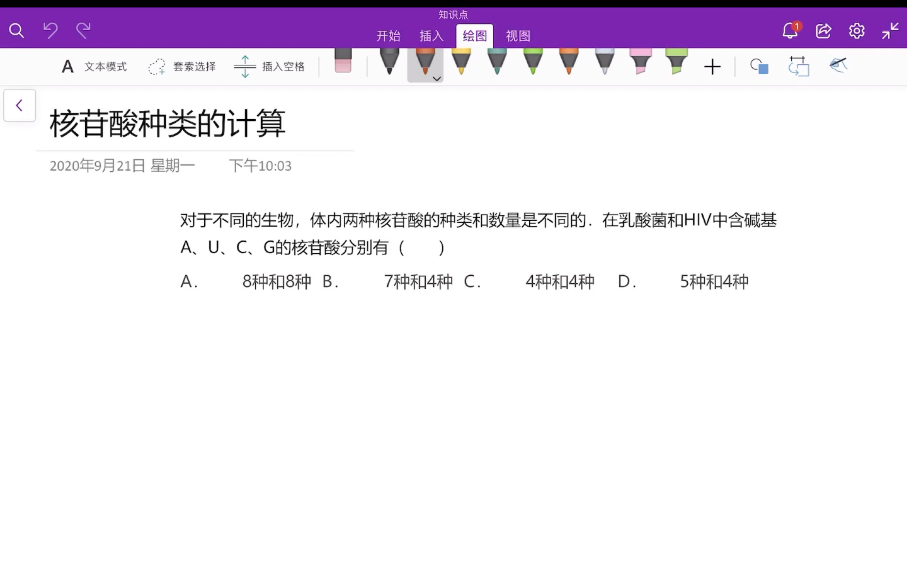Redo the last action

pyautogui.click(x=83, y=30)
